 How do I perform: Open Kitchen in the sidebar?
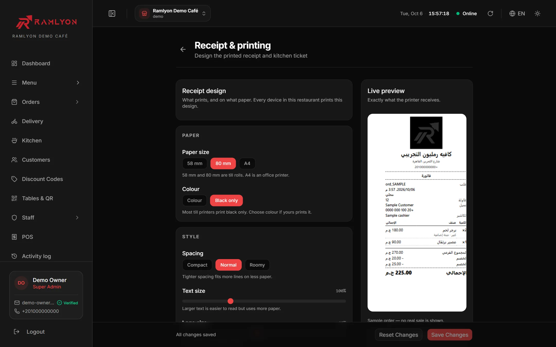point(46,140)
